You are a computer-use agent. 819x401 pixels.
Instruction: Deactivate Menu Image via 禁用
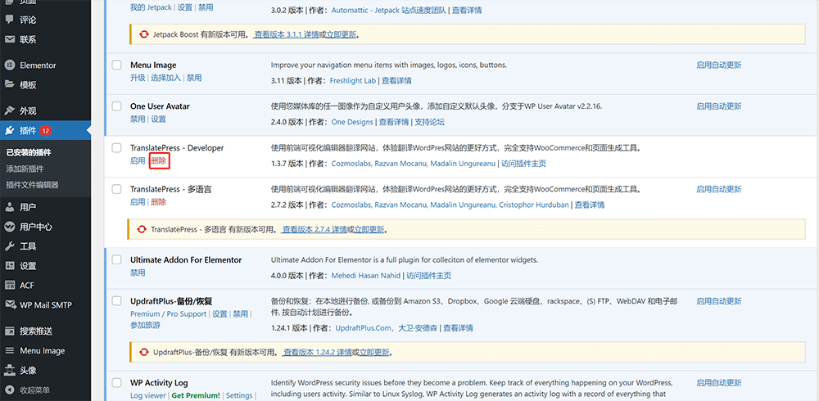[x=194, y=78]
